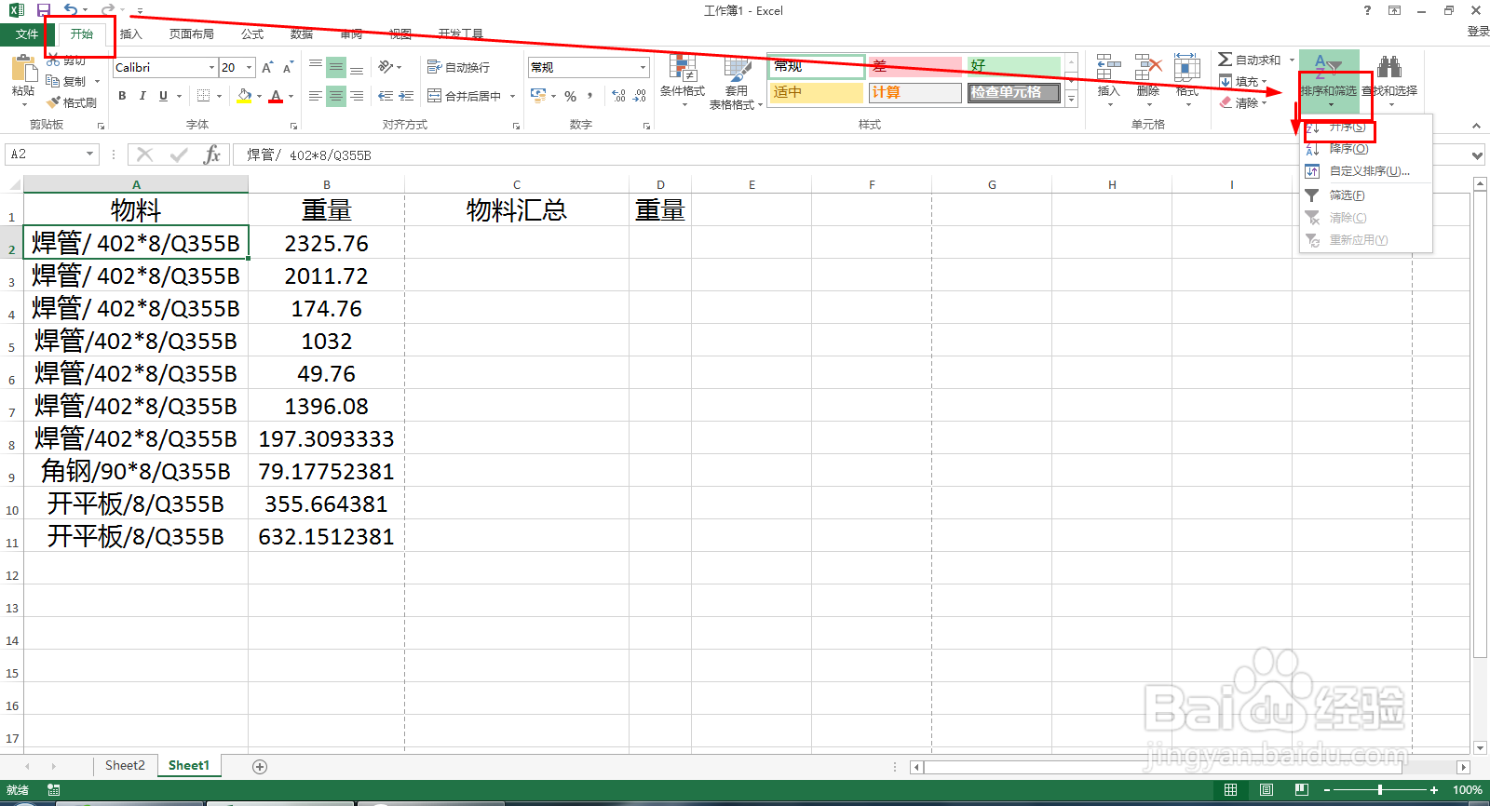Open Find and Select binoculars icon
Image resolution: width=1490 pixels, height=806 pixels.
click(1389, 67)
